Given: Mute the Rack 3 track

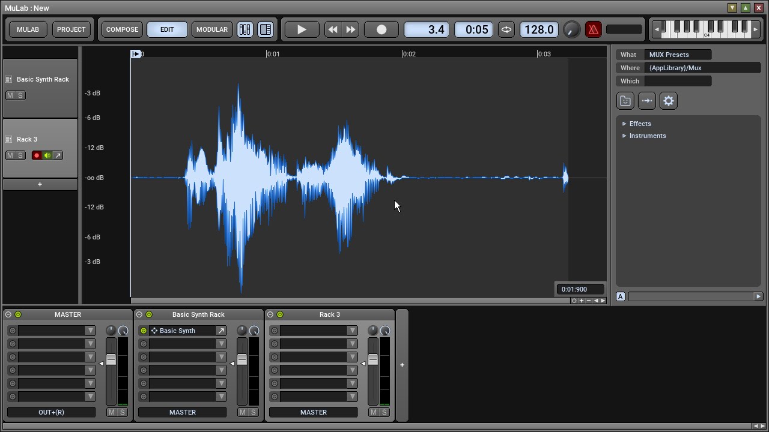Looking at the screenshot, I should click(10, 155).
